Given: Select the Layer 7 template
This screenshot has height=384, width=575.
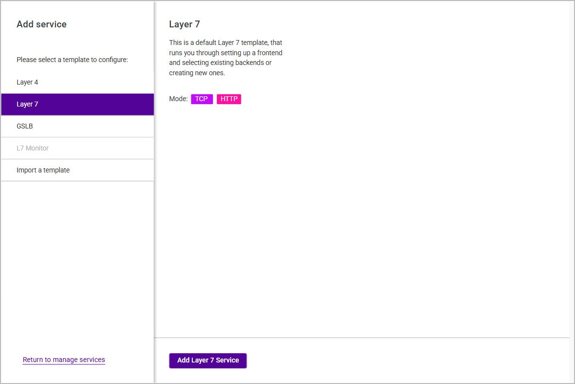Looking at the screenshot, I should pyautogui.click(x=77, y=105).
